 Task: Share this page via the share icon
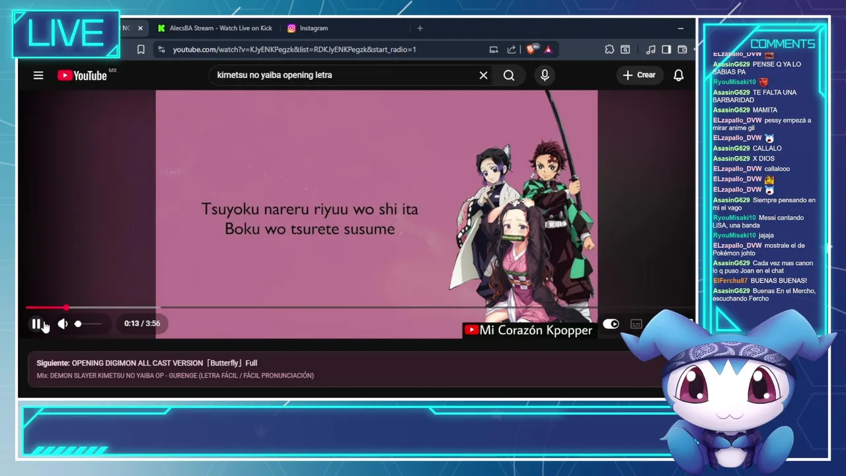point(511,50)
